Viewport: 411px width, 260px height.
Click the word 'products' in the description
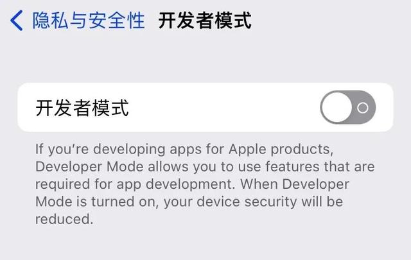[x=301, y=149]
